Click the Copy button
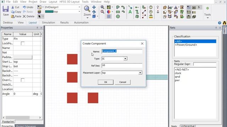 16,12
